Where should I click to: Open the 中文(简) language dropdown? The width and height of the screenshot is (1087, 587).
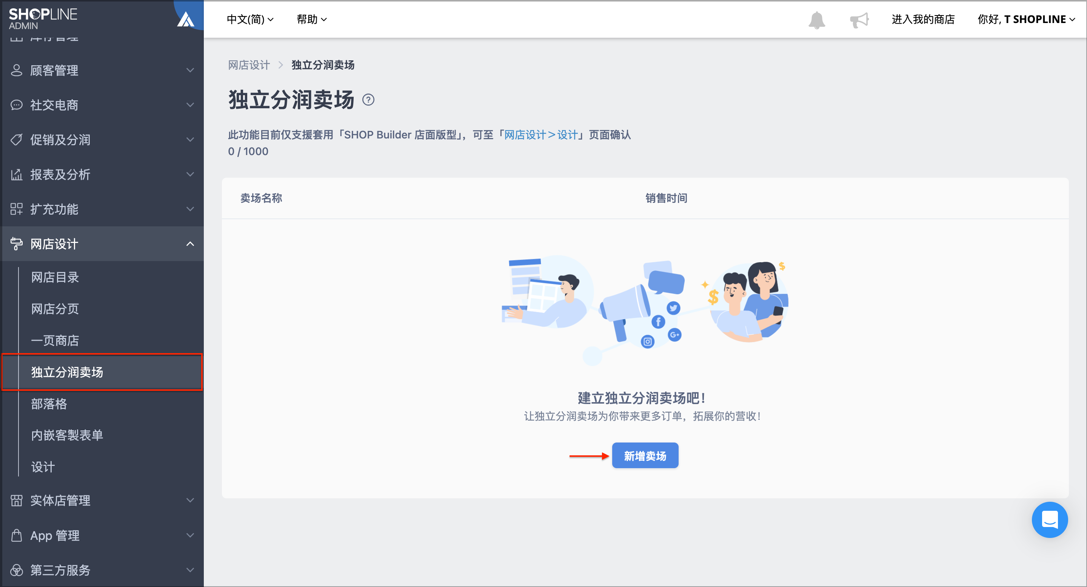pos(250,19)
